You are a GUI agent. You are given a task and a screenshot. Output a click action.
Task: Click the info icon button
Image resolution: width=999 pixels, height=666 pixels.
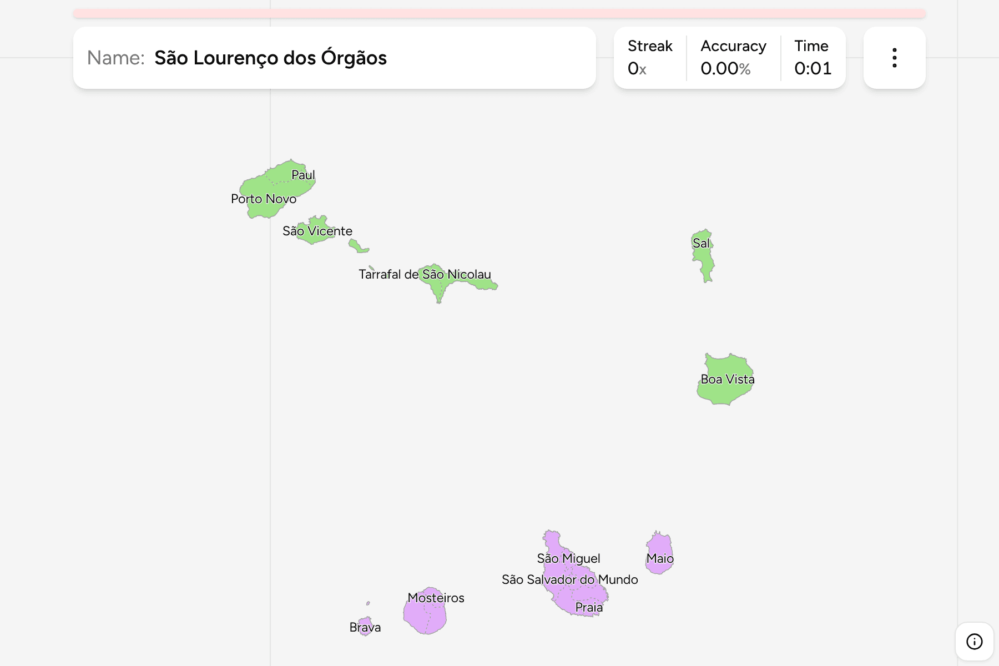[x=974, y=642]
